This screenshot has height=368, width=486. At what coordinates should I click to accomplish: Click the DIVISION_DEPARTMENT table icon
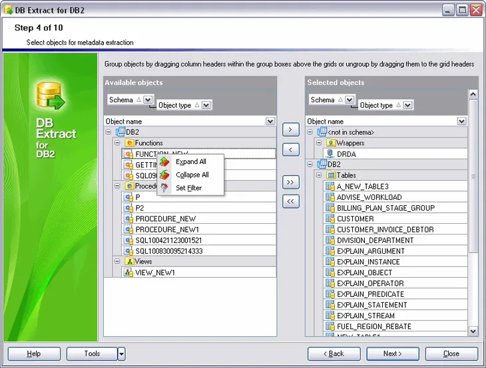point(330,240)
